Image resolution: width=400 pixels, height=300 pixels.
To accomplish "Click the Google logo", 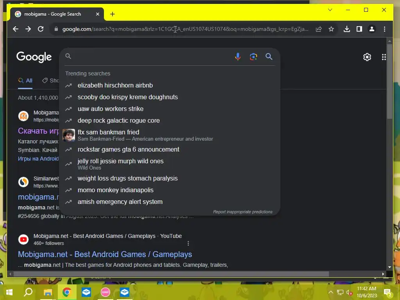I will click(x=34, y=57).
